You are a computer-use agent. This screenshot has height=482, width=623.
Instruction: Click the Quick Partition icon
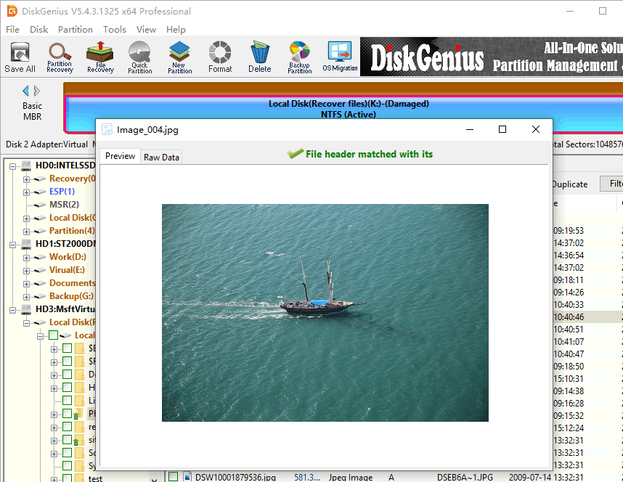click(139, 57)
